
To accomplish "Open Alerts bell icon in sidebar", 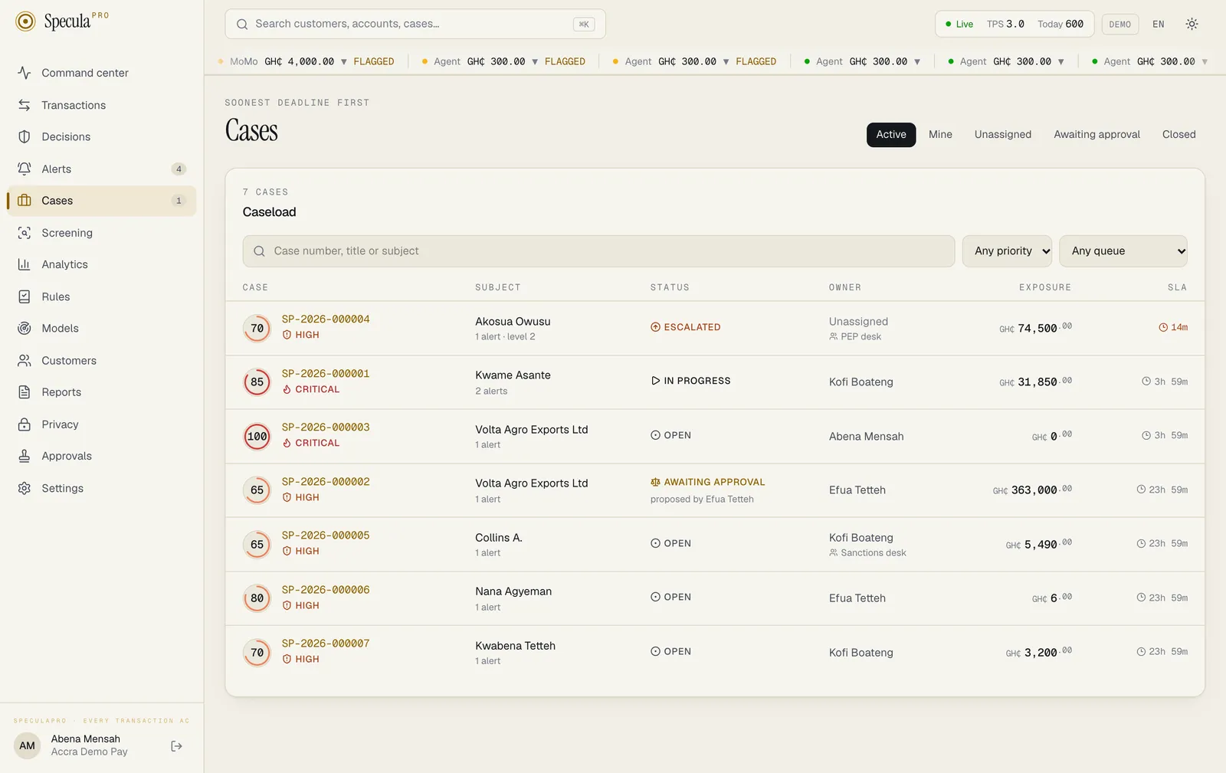I will coord(25,169).
